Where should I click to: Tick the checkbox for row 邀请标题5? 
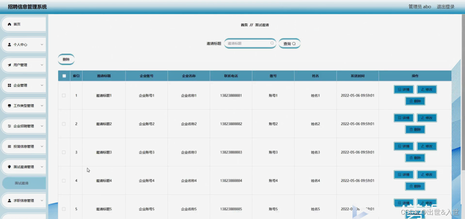(x=64, y=209)
